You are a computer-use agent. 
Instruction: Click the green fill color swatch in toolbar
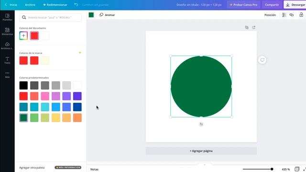point(91,15)
